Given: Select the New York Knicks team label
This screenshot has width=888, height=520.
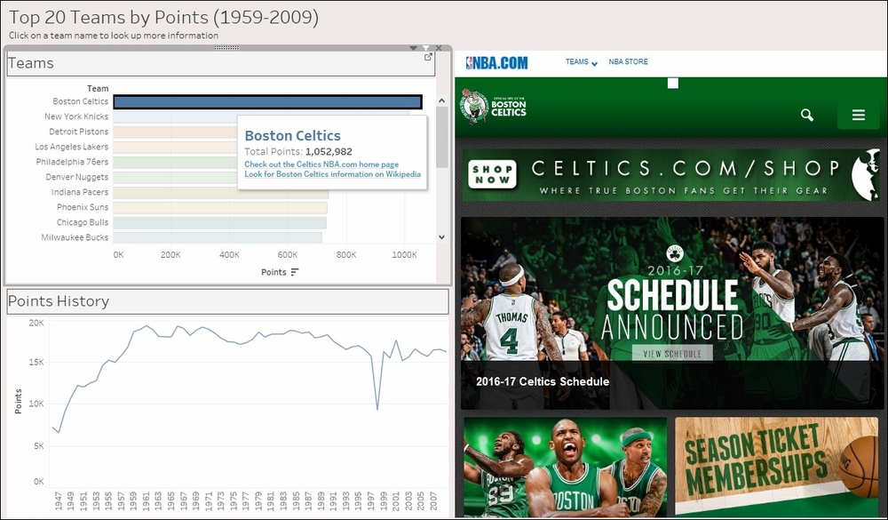Looking at the screenshot, I should coord(76,116).
